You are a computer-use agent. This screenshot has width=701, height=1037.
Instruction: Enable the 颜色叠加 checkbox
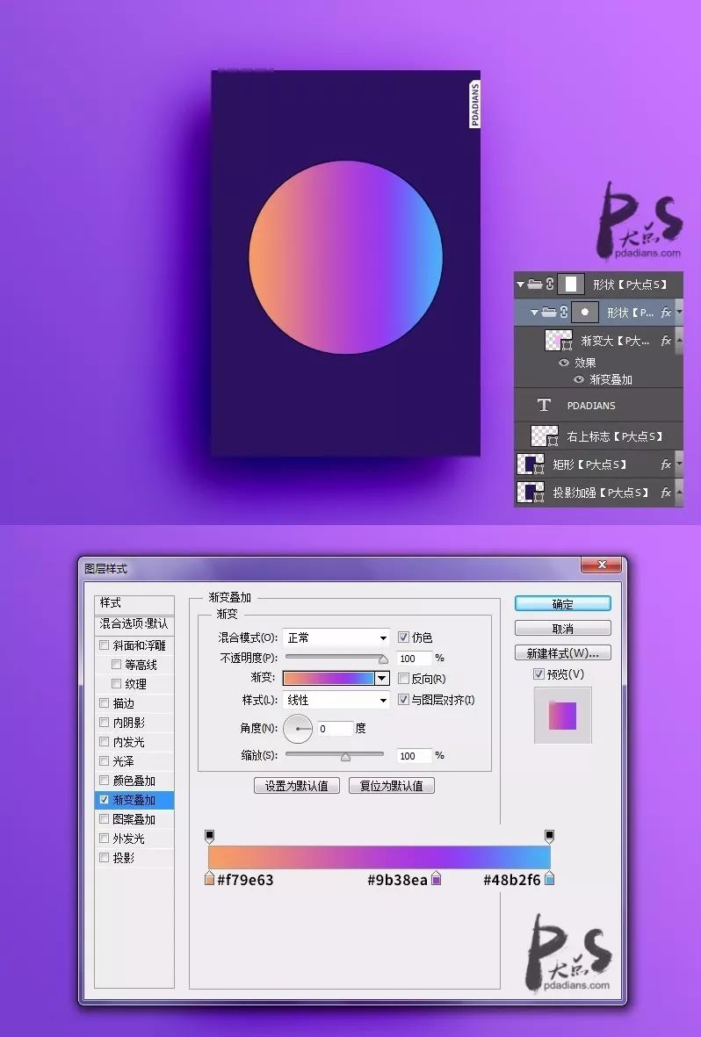click(x=104, y=781)
